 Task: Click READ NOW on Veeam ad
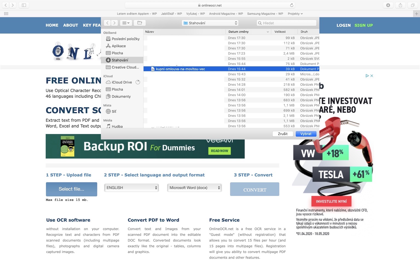tap(220, 151)
